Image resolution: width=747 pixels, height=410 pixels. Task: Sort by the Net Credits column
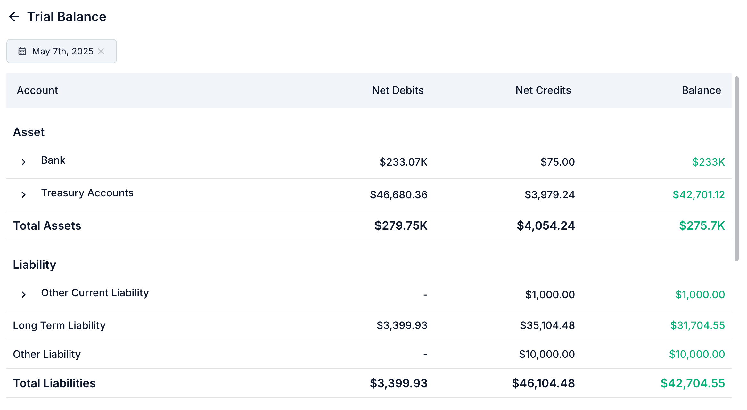(543, 90)
